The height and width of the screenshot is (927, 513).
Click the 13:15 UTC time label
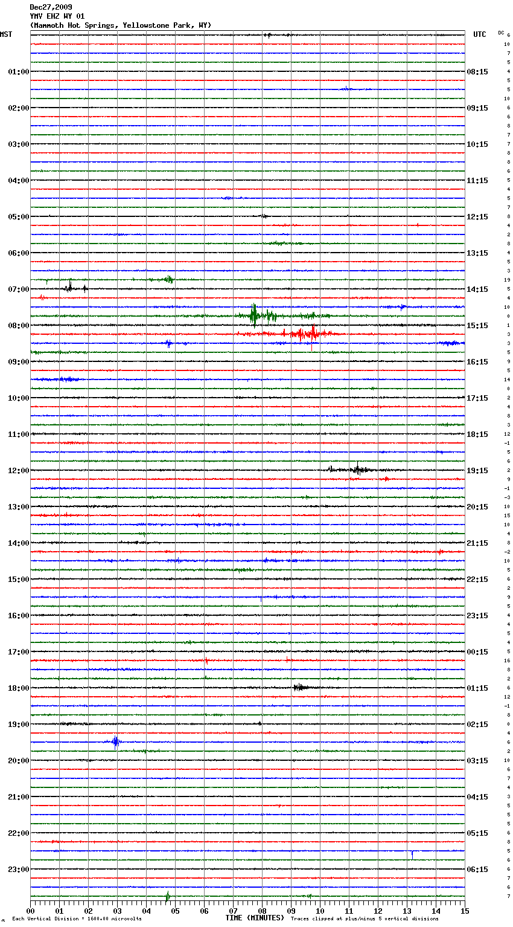(477, 253)
